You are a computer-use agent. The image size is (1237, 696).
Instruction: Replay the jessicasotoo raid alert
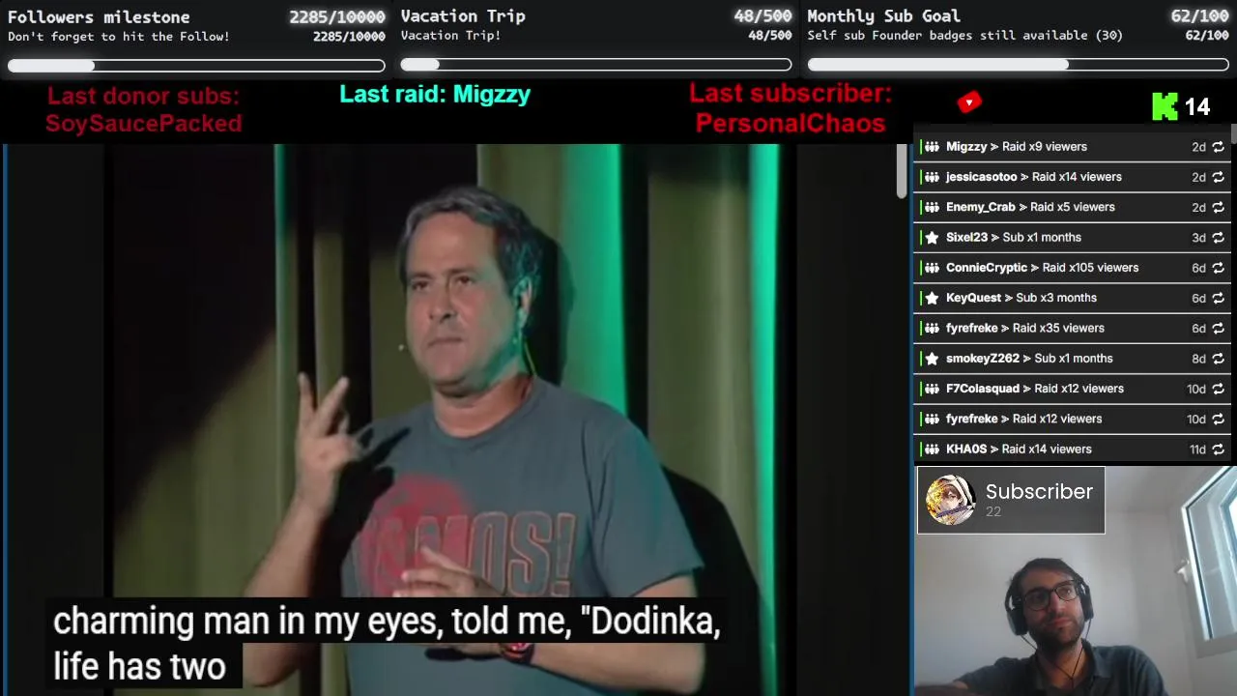pos(1219,177)
